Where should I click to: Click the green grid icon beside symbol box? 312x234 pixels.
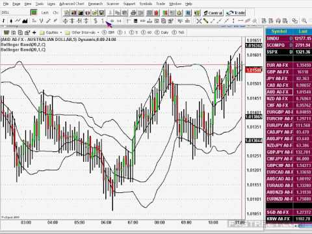[34, 12]
